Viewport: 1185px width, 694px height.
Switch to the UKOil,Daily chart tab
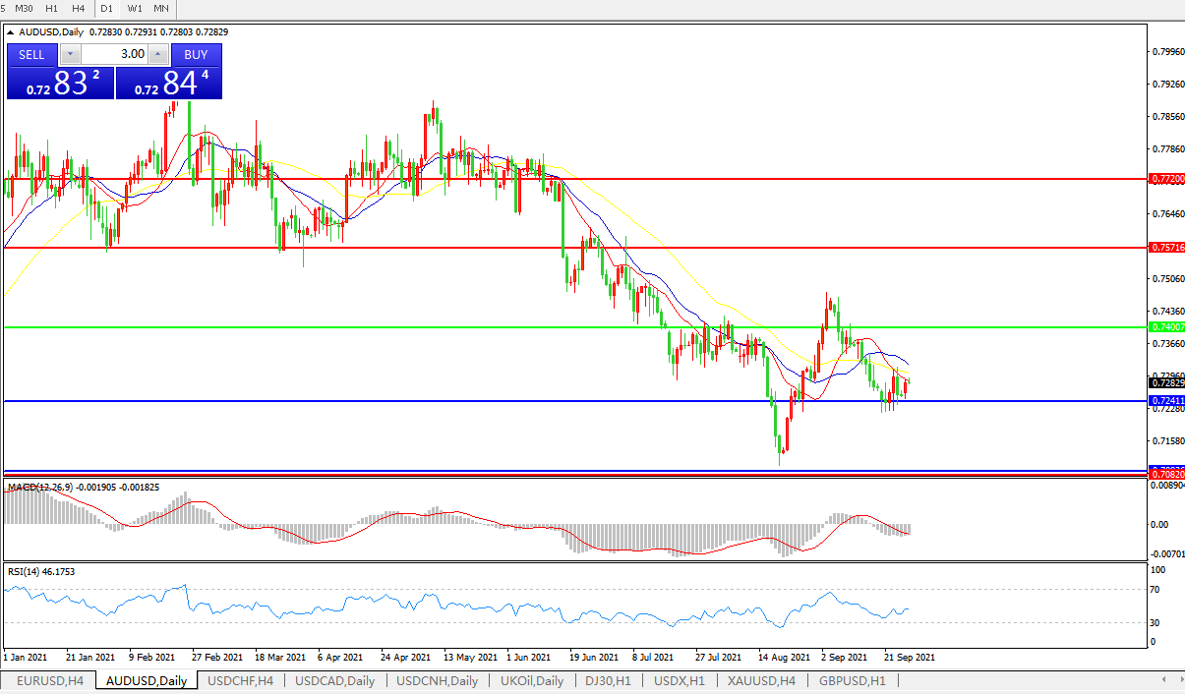pos(531,680)
